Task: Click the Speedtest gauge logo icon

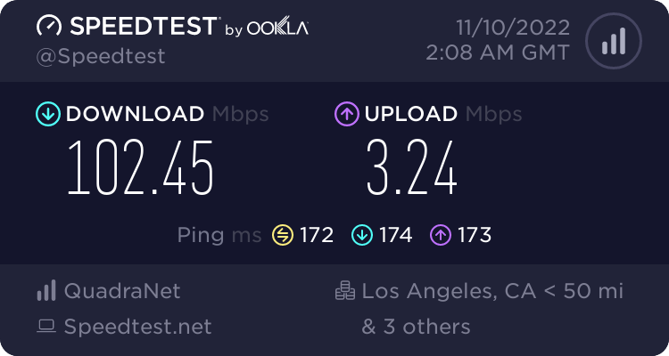Action: click(x=48, y=28)
